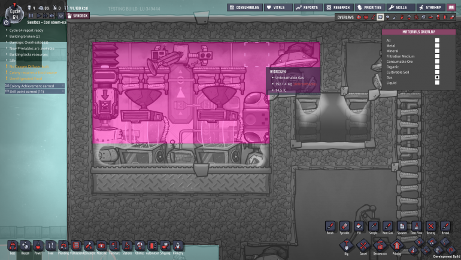The image size is (461, 260).
Task: Select the Filtration Medium filter
Action: [437, 56]
